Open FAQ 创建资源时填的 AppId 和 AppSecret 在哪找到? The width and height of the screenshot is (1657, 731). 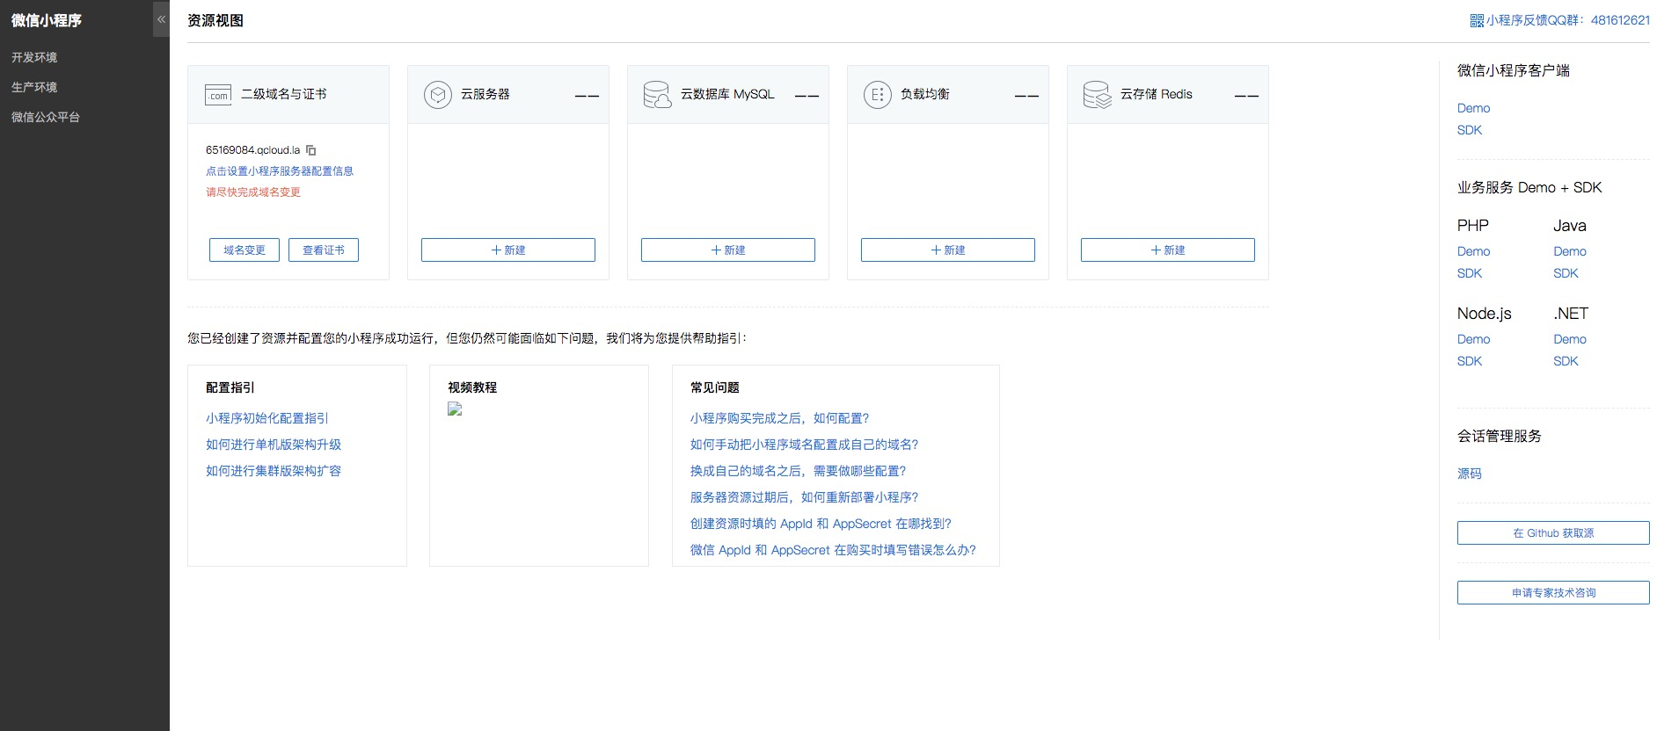[821, 524]
